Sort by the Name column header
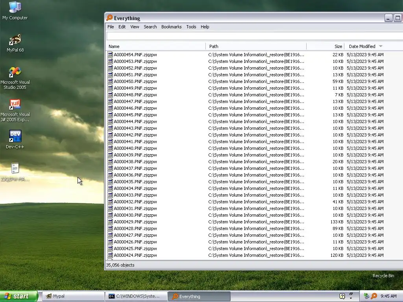Screen dimensions: 403x302 tap(156, 46)
